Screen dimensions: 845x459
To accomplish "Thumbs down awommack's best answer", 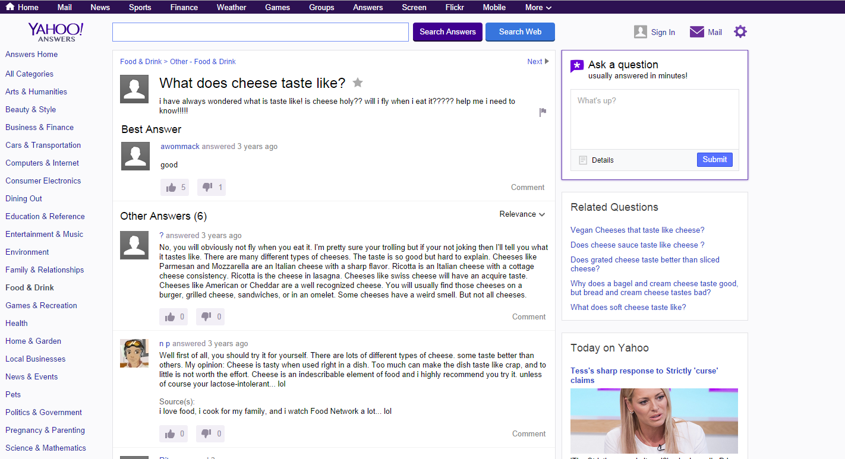I will pyautogui.click(x=207, y=188).
